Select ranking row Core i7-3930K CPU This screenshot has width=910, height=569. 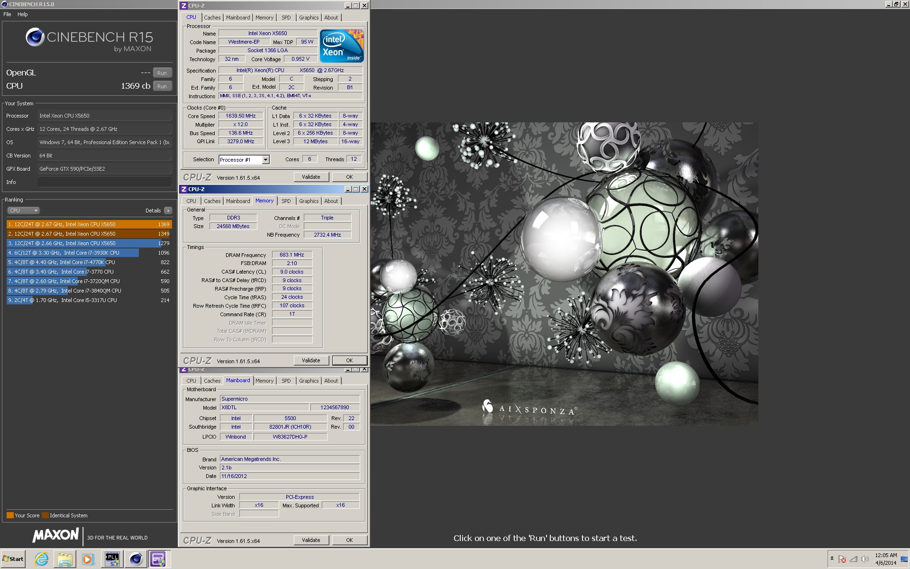(x=89, y=253)
